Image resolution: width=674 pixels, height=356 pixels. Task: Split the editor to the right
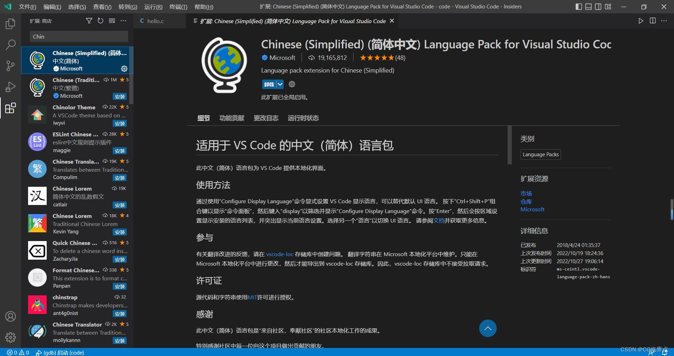[x=653, y=21]
